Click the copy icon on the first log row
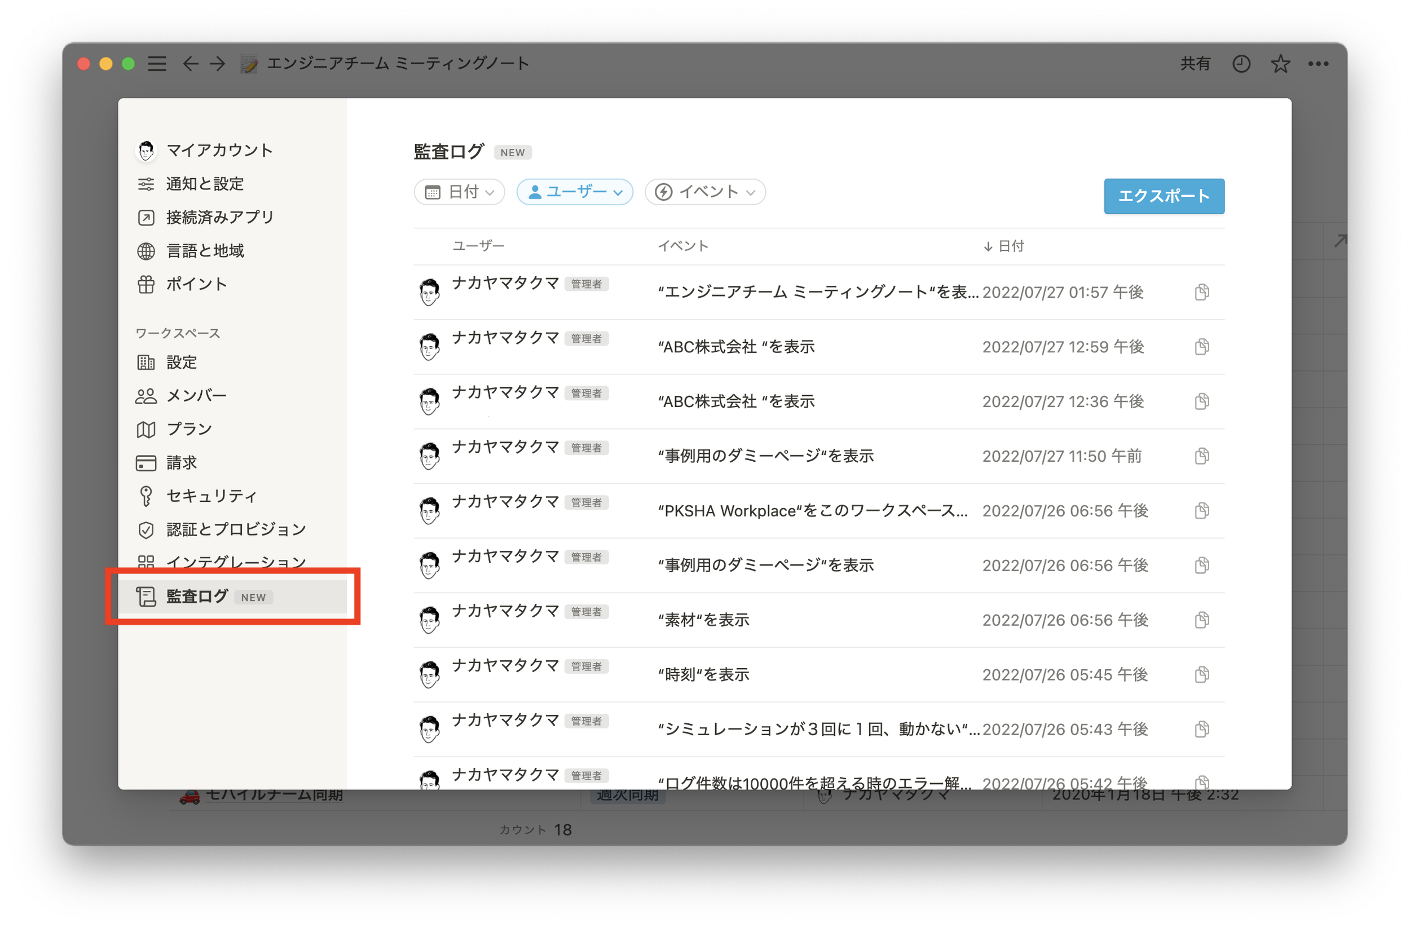Viewport: 1410px width, 928px height. 1201,292
